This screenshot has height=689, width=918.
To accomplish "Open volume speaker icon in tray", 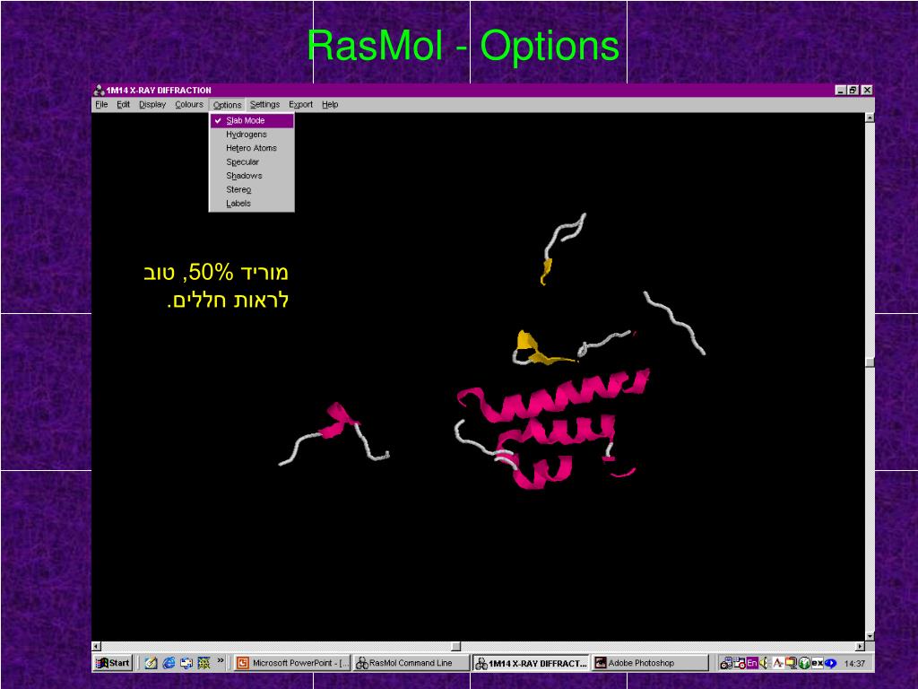I will [764, 663].
